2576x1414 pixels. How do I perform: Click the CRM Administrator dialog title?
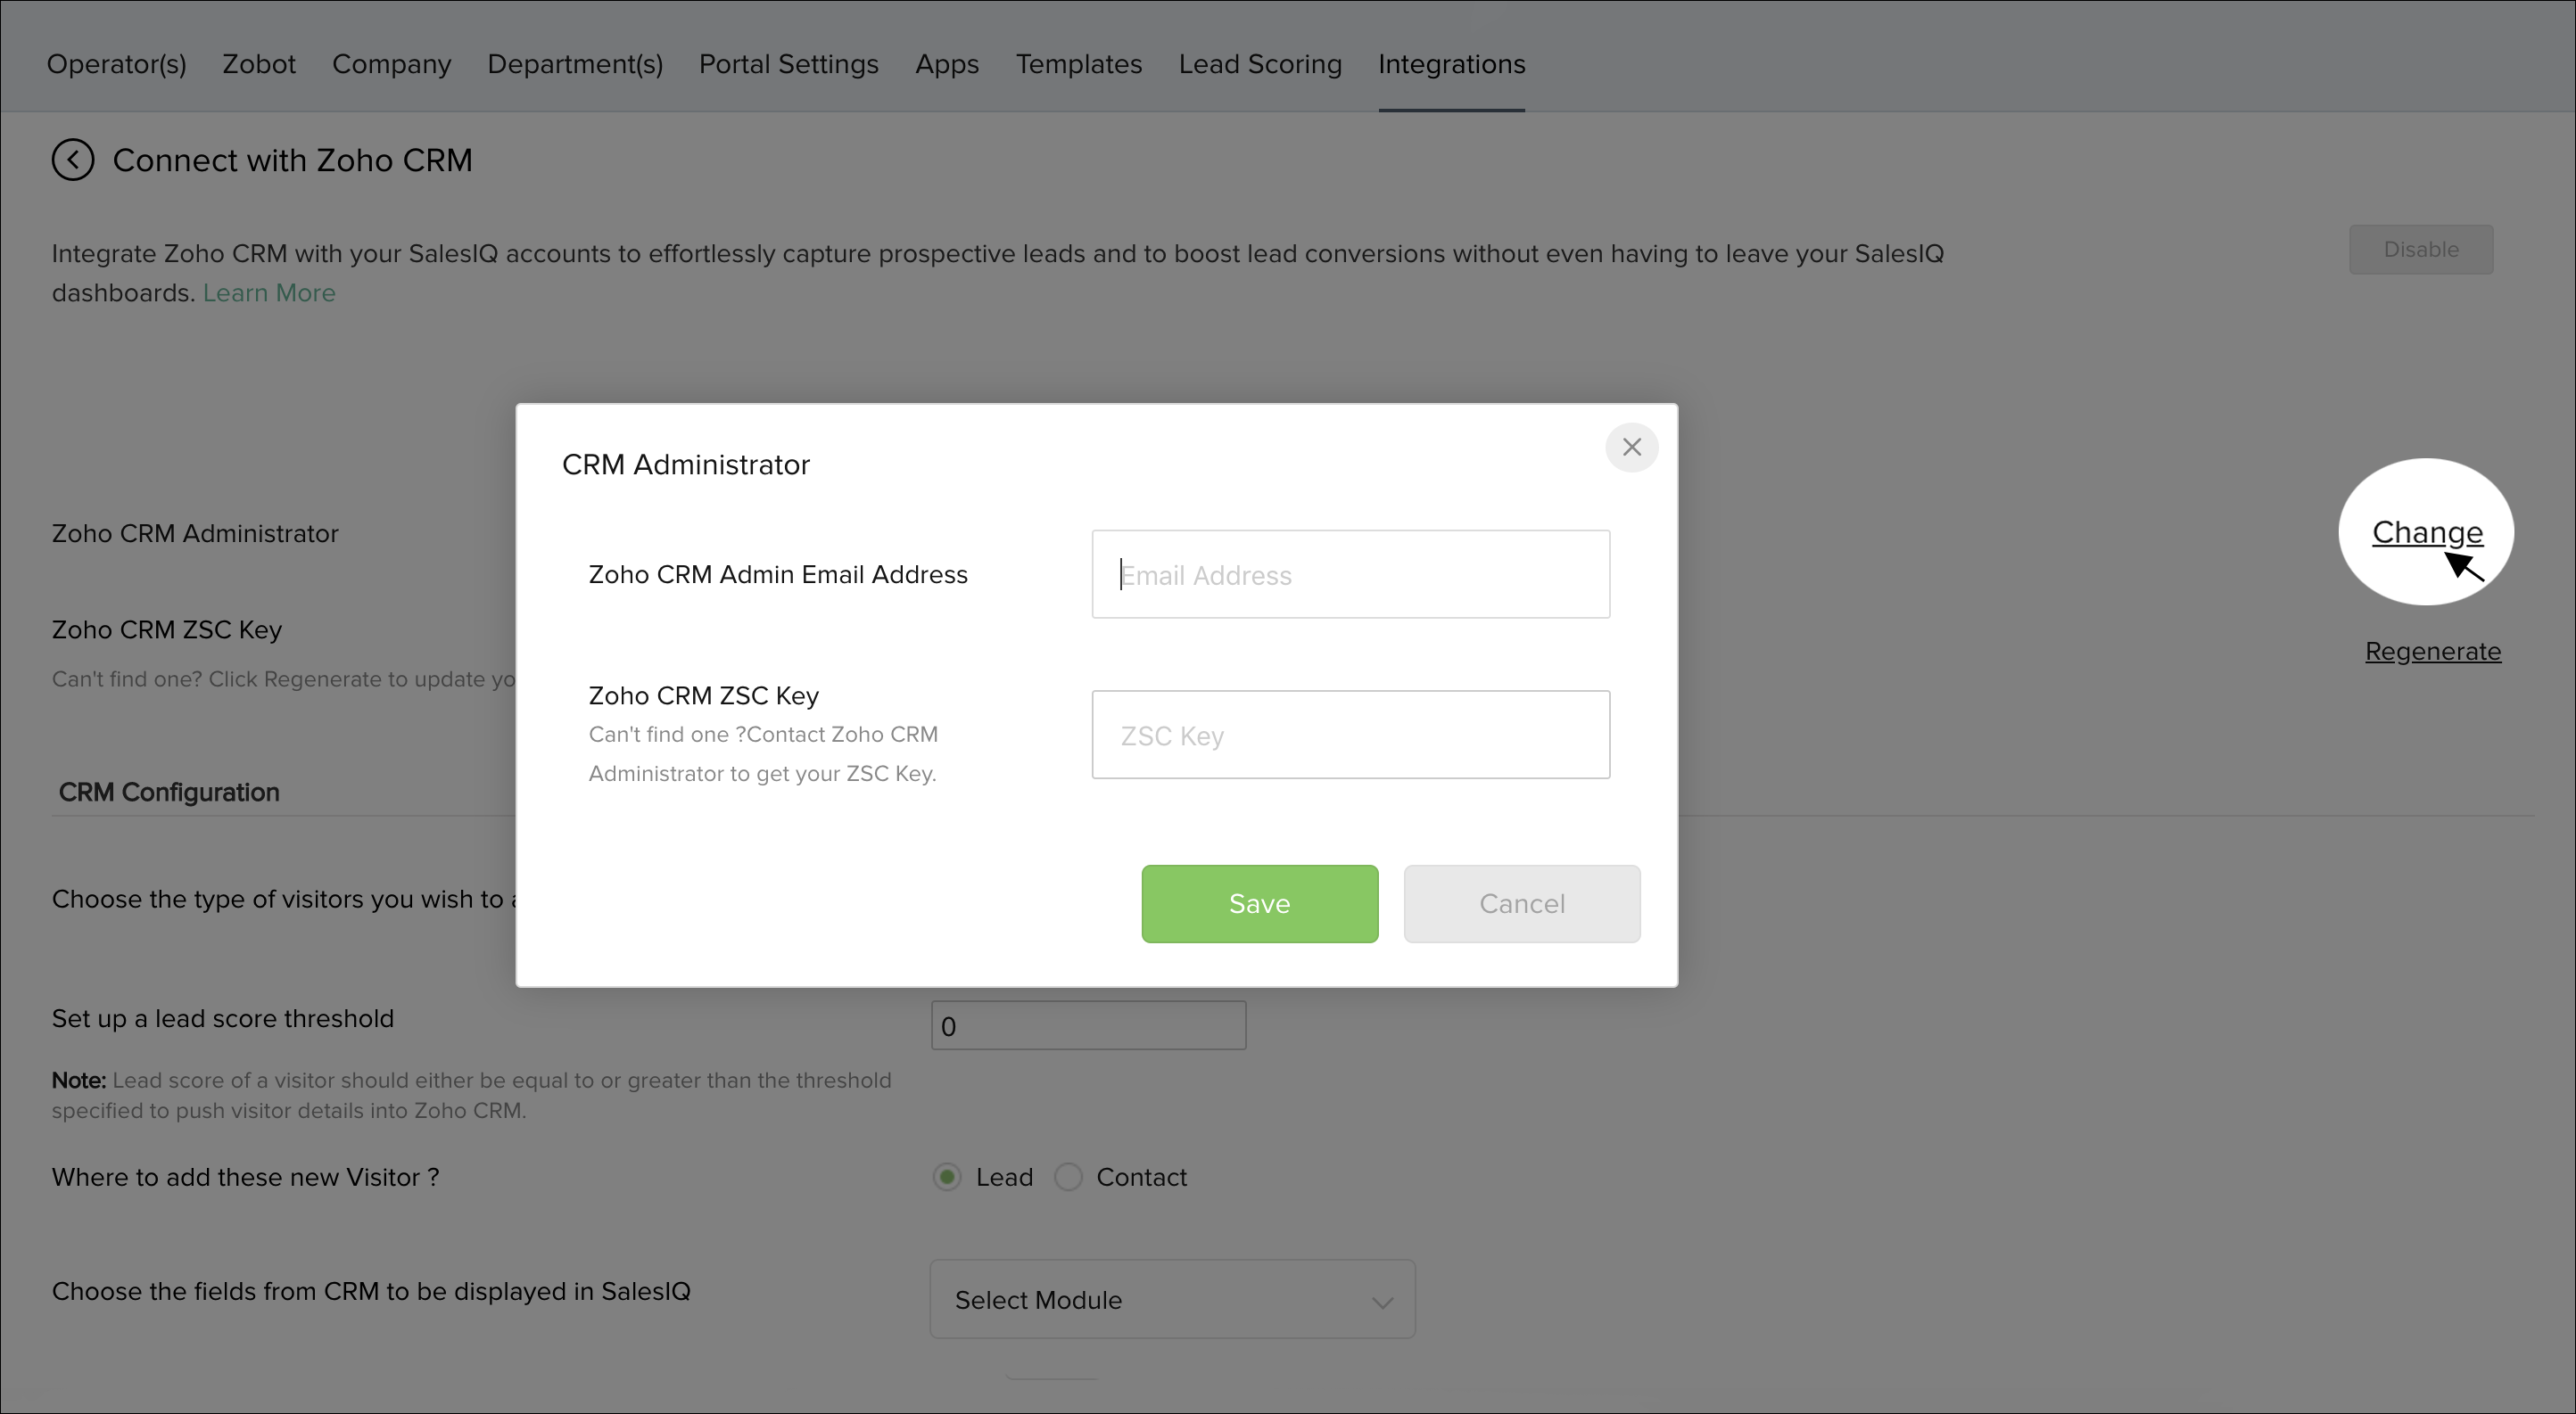(x=685, y=464)
